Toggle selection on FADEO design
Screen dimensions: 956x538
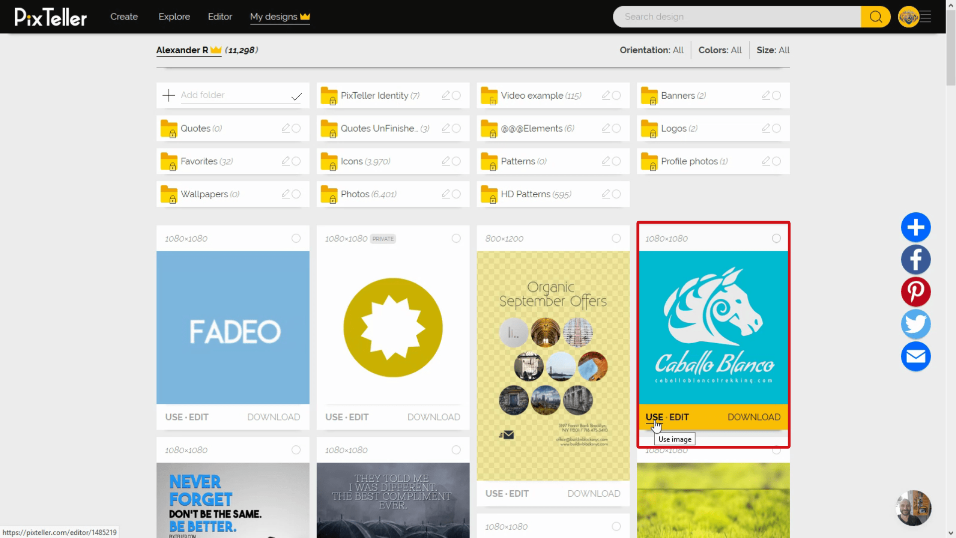tap(296, 239)
